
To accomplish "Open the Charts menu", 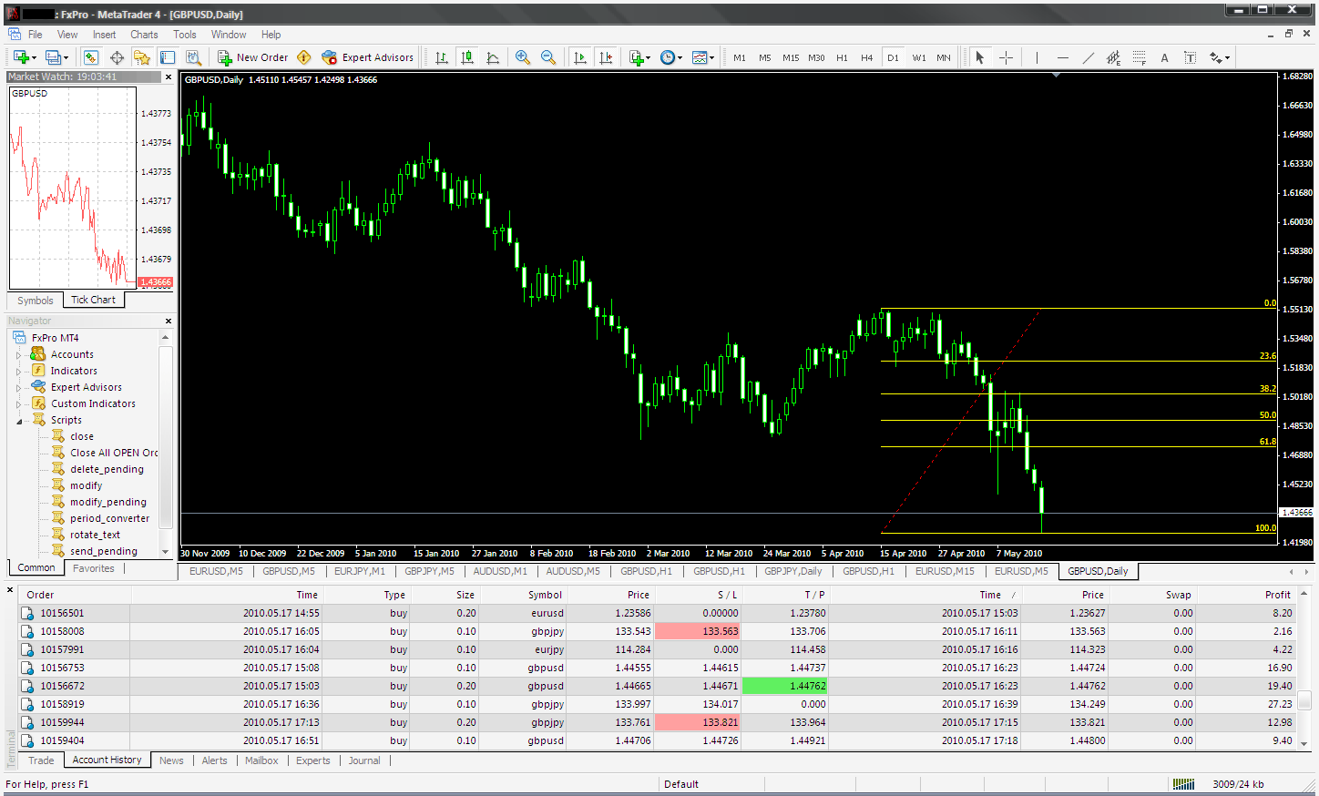I will click(144, 35).
